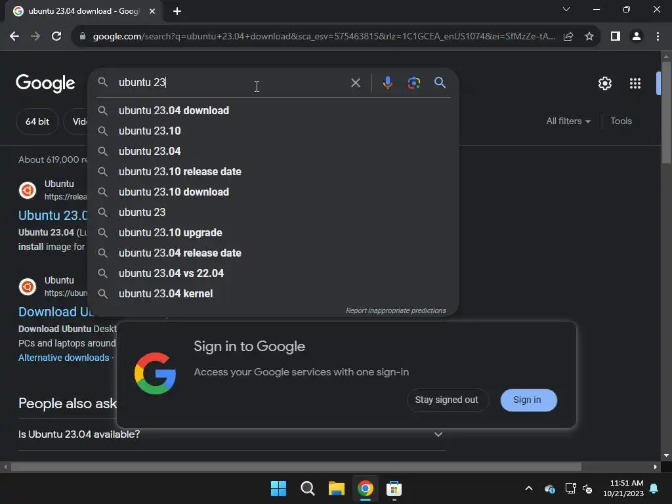Choose suggestion 'ubuntu 23.10 upgrade'
Viewport: 672px width, 504px height.
(x=273, y=233)
